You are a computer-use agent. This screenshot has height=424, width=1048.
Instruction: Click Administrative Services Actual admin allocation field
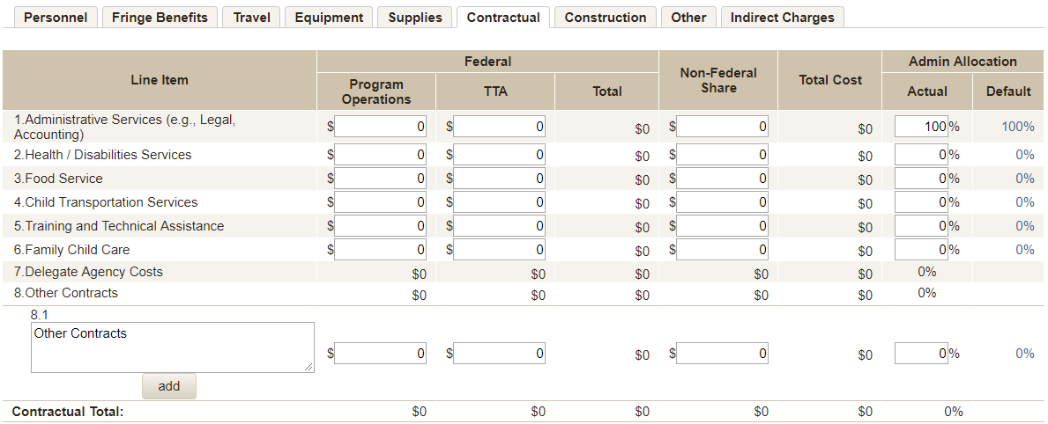pyautogui.click(x=921, y=127)
